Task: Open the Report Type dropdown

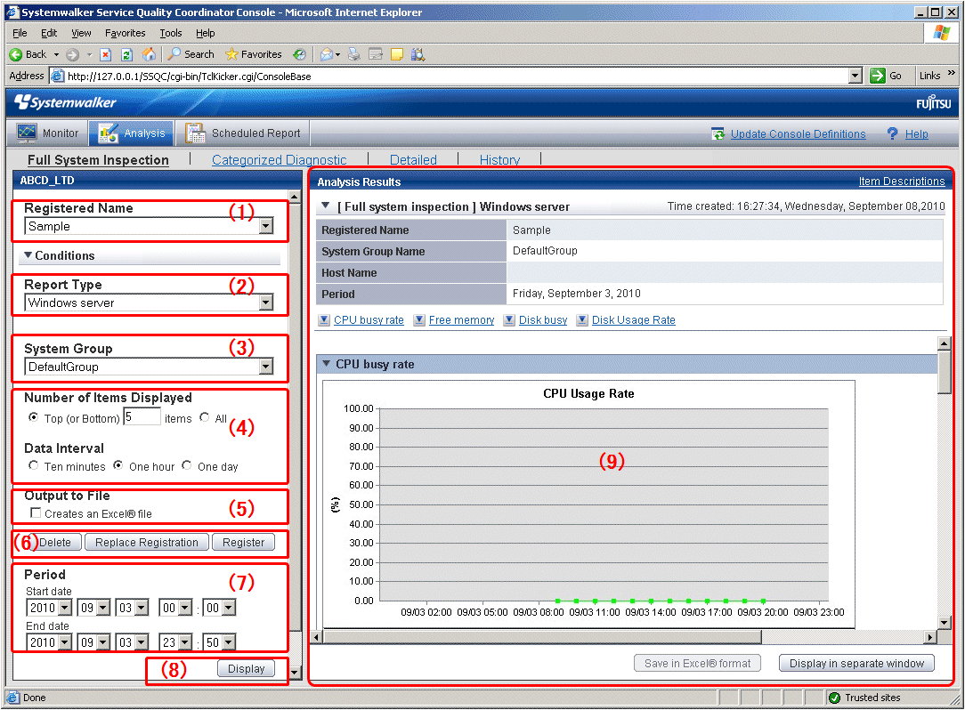Action: pos(266,303)
